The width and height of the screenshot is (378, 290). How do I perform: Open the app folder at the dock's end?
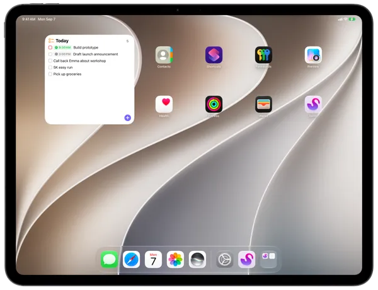pyautogui.click(x=268, y=259)
